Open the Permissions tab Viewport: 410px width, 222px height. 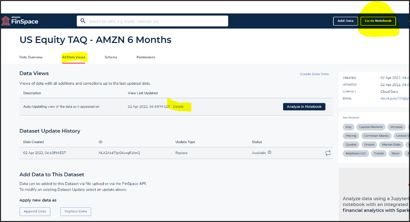[146, 57]
